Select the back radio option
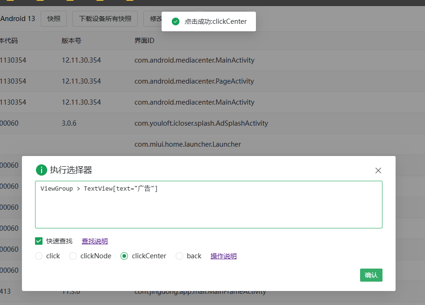Screen dimensions: 425x305 (179, 256)
